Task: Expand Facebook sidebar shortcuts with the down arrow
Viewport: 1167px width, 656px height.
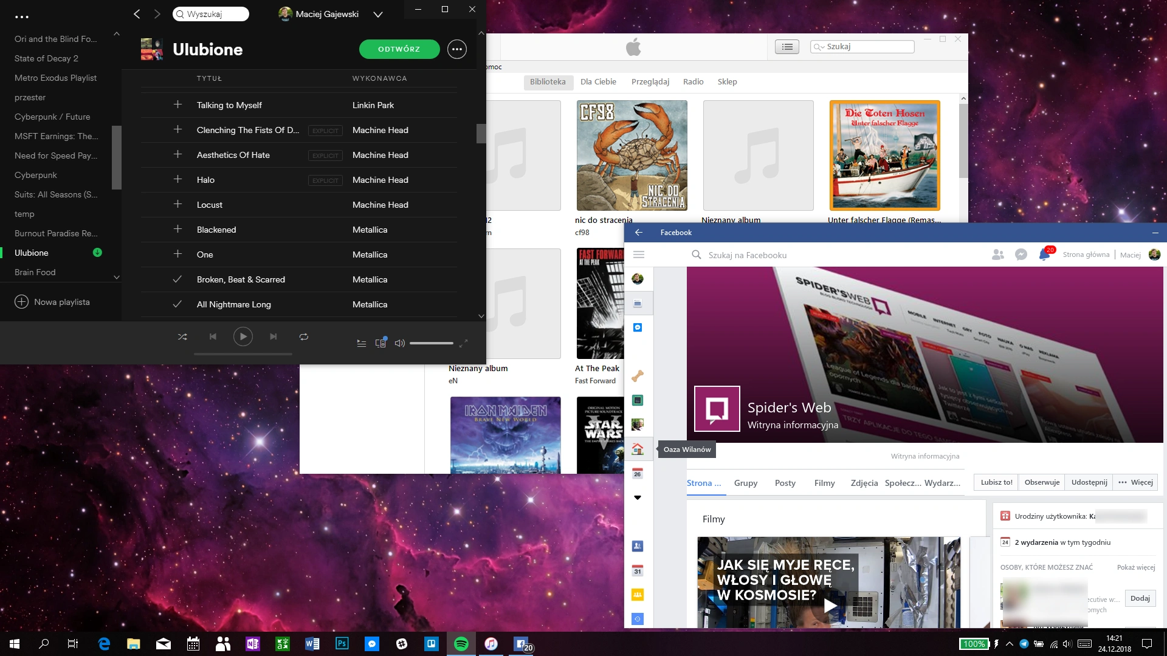Action: [638, 497]
